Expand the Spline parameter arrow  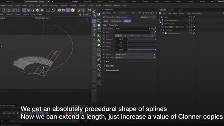pos(107,29)
